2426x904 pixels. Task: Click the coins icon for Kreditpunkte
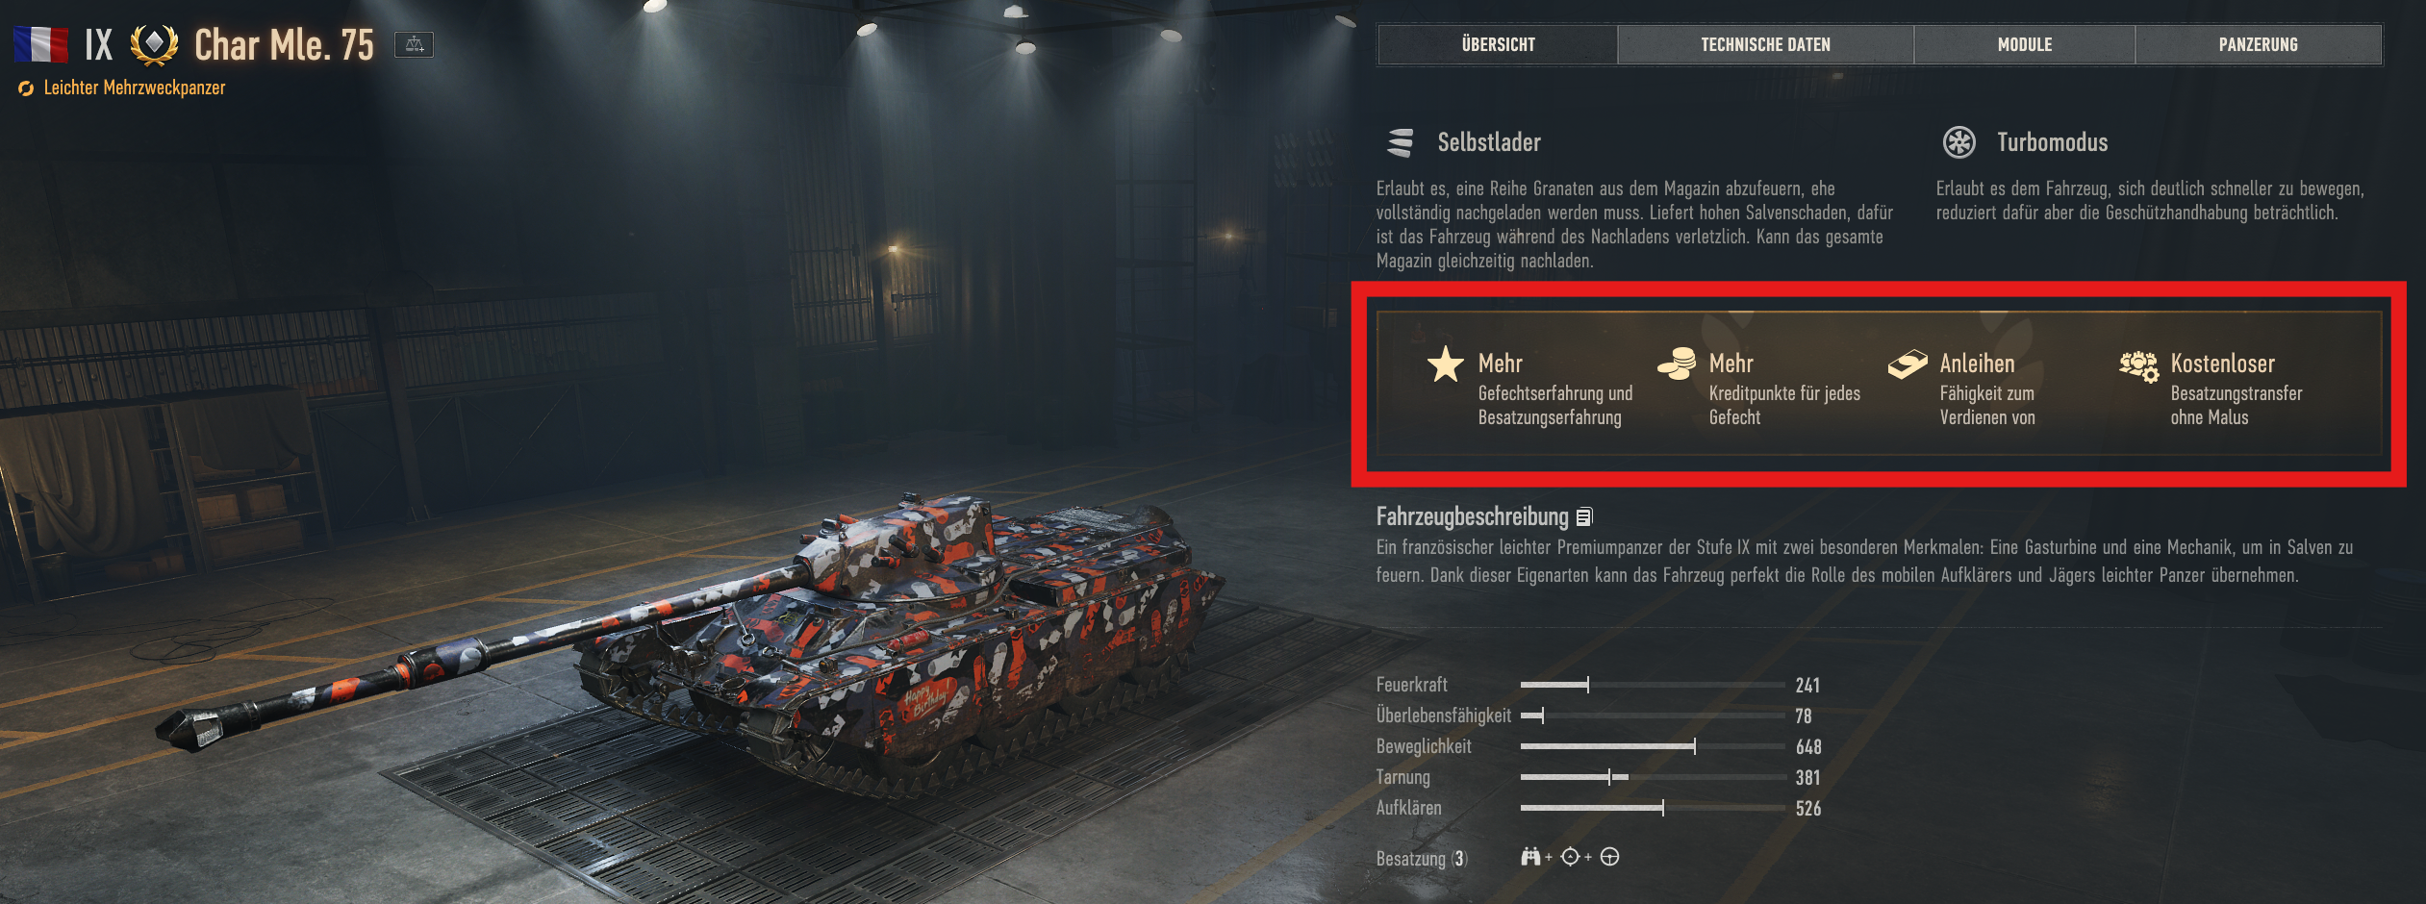click(x=1677, y=364)
